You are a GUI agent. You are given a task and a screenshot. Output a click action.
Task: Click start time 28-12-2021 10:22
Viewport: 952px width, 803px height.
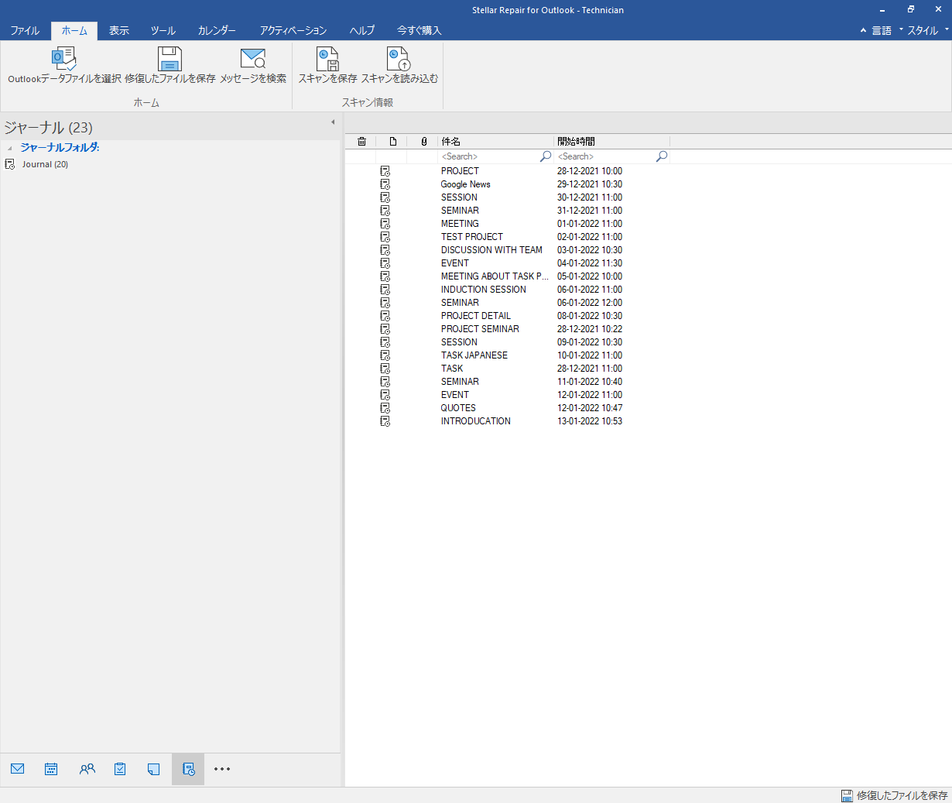(x=590, y=329)
